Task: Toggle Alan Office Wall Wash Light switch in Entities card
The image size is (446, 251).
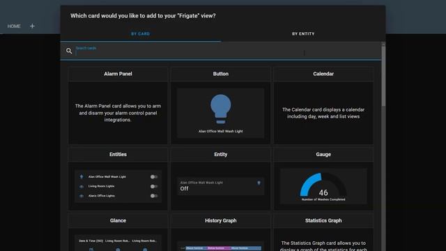Action: pyautogui.click(x=154, y=176)
